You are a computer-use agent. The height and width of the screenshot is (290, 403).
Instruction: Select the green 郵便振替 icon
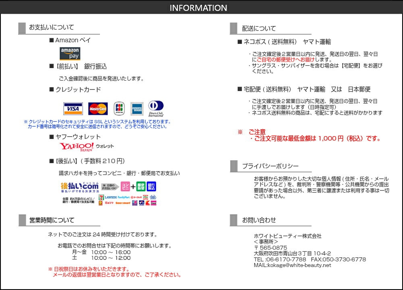[141, 186]
